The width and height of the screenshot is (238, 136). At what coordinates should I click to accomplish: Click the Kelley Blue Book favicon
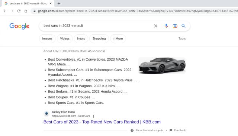46,113
